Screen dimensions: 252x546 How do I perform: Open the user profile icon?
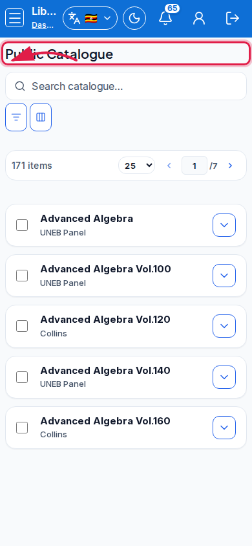pyautogui.click(x=199, y=18)
